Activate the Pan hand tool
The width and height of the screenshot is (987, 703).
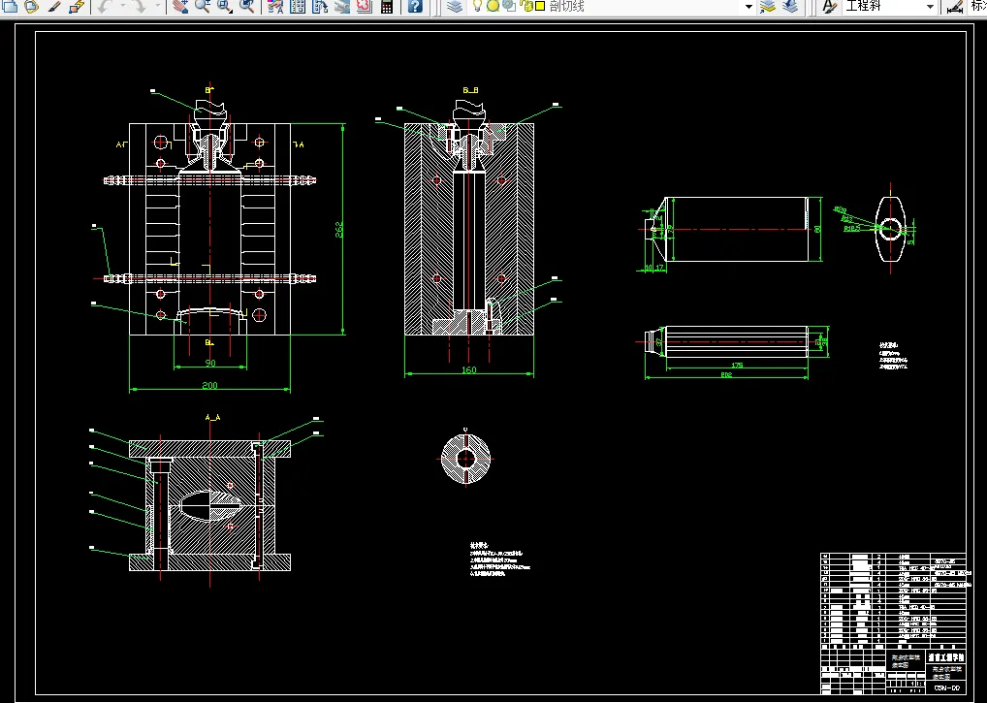click(180, 6)
